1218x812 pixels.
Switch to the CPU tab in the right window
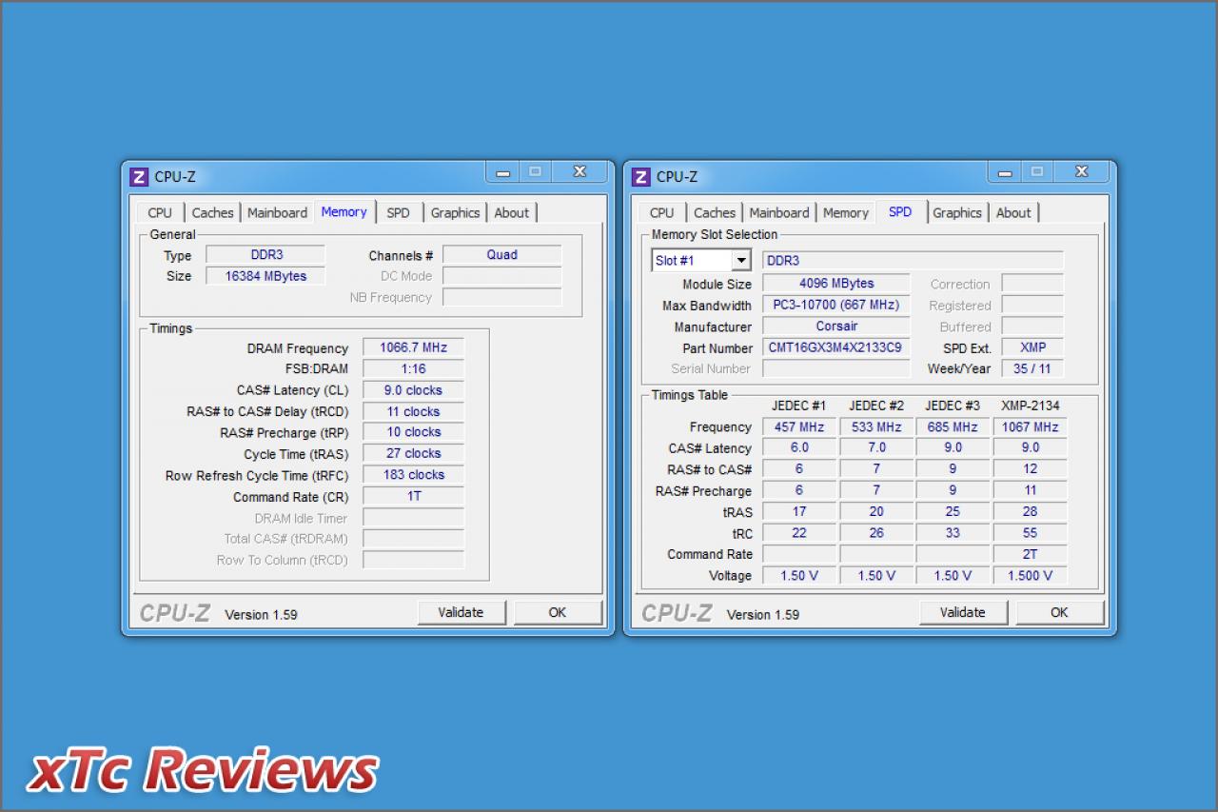[x=661, y=212]
